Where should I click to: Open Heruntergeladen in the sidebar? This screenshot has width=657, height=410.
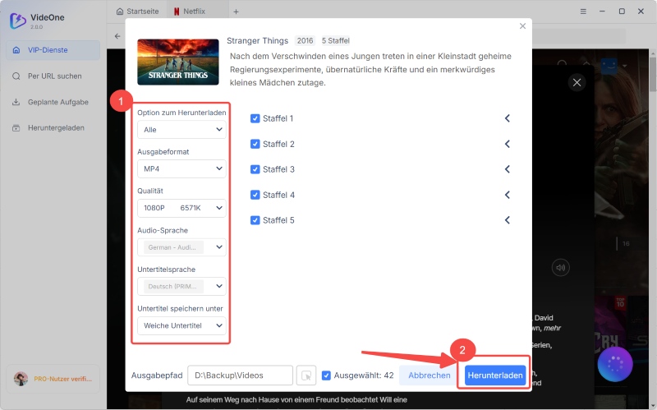pyautogui.click(x=53, y=128)
